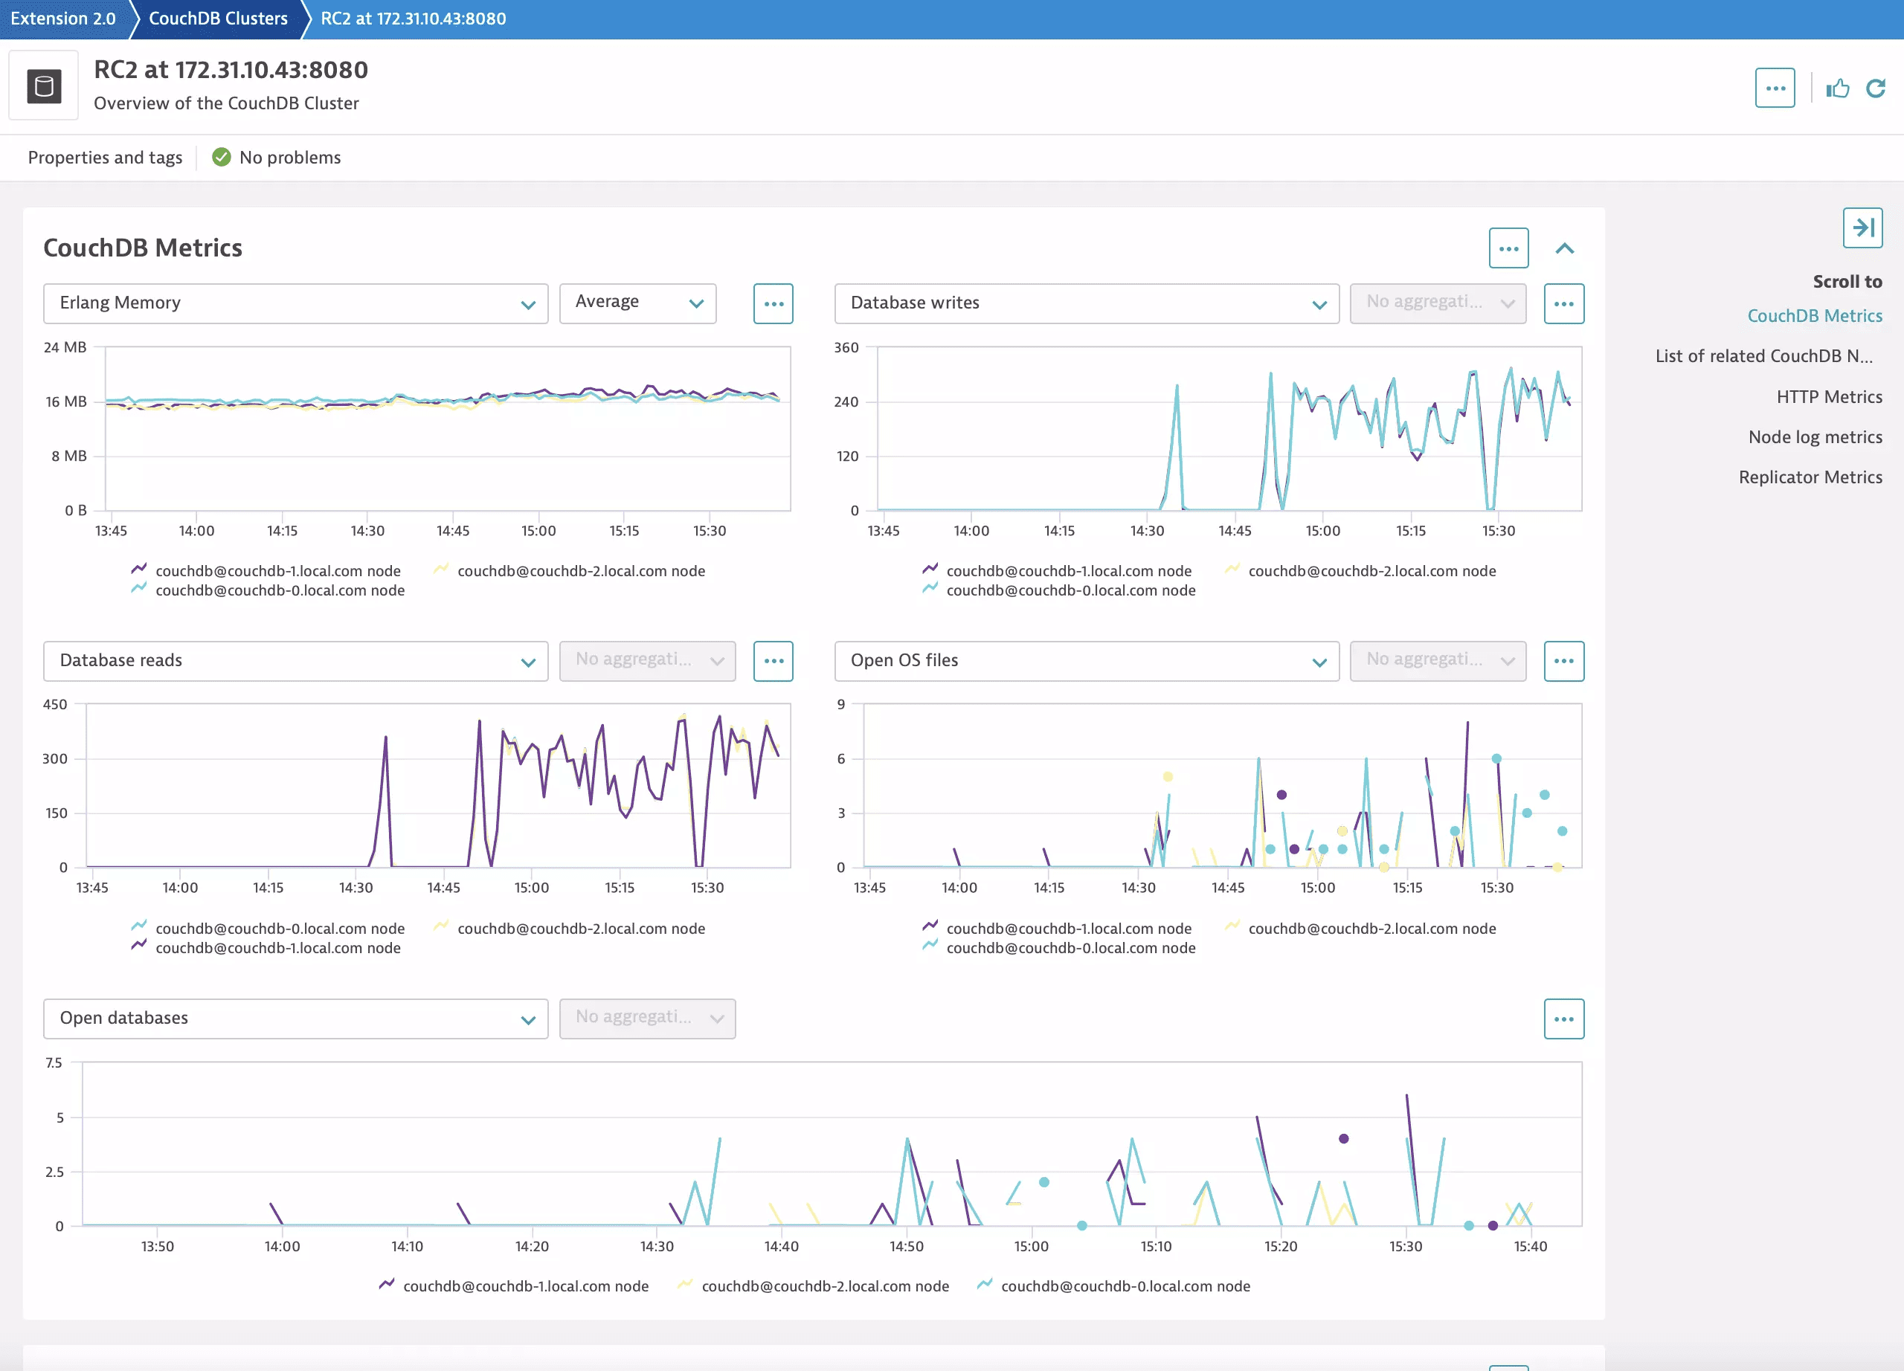
Task: Go to Extension 2.0 breadcrumb
Action: pos(63,19)
